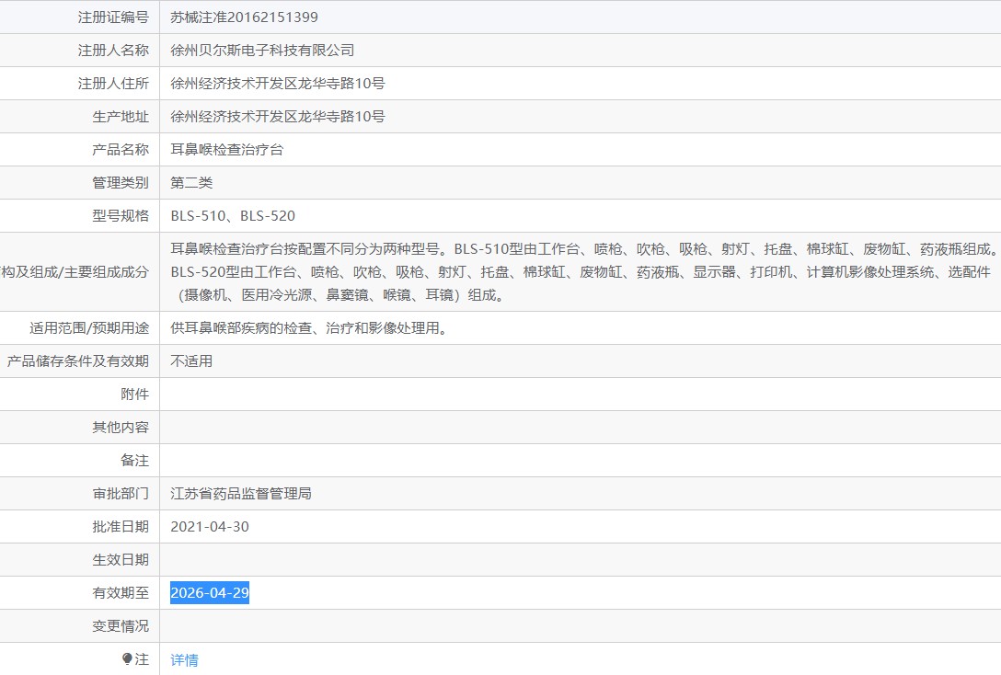
Task: Click the 注册人住所 label
Action: point(113,84)
